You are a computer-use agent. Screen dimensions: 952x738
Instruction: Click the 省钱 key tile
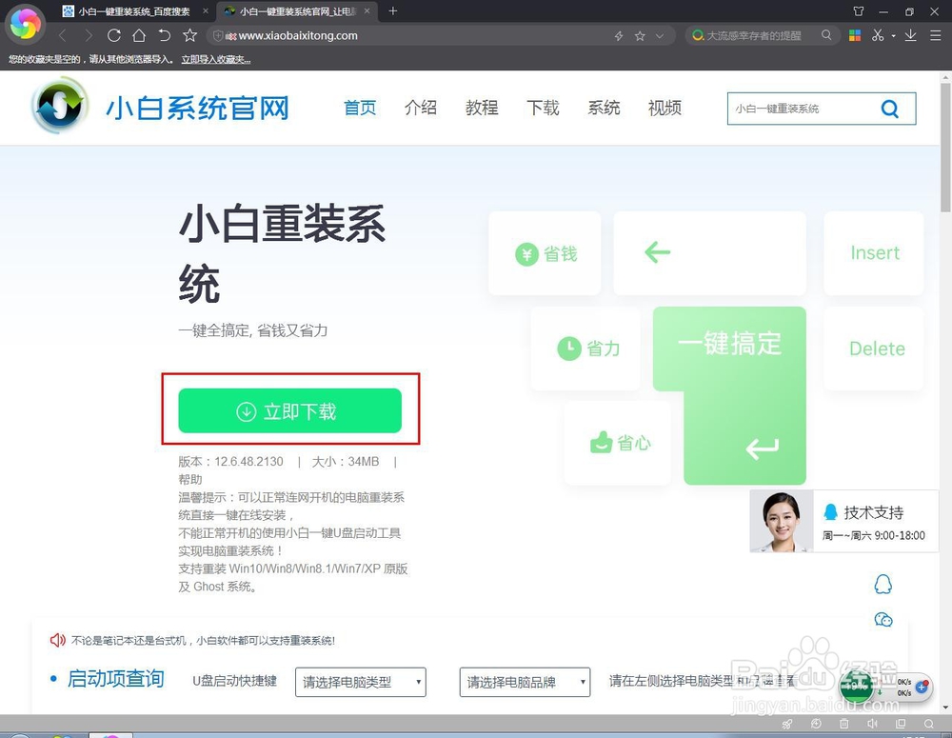point(545,253)
